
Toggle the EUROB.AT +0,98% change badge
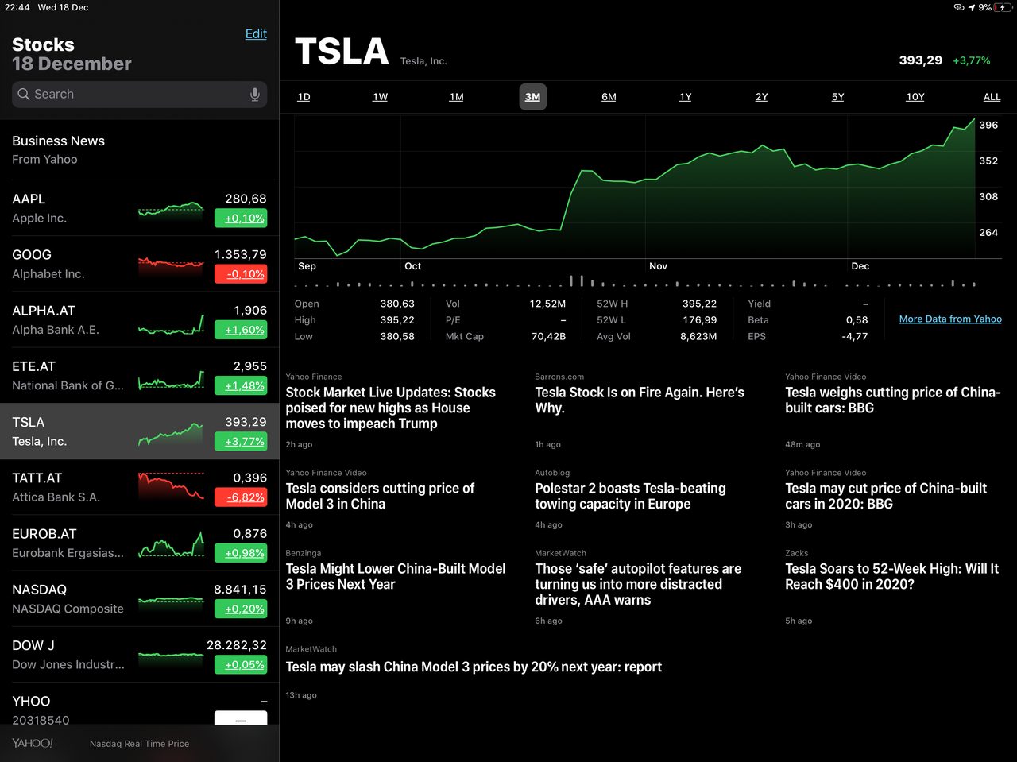tap(241, 553)
